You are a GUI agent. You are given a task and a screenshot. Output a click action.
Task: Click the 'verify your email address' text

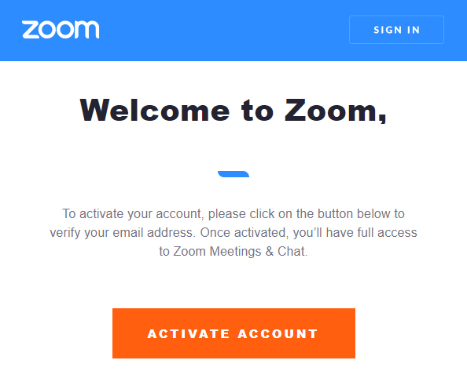point(122,233)
